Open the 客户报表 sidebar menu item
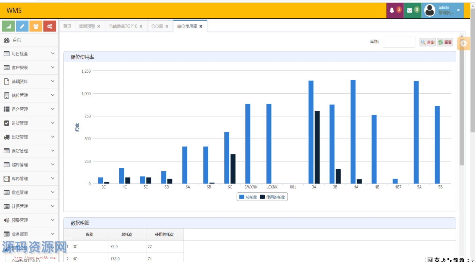Screen dimensions: 475x262 [x=29, y=67]
